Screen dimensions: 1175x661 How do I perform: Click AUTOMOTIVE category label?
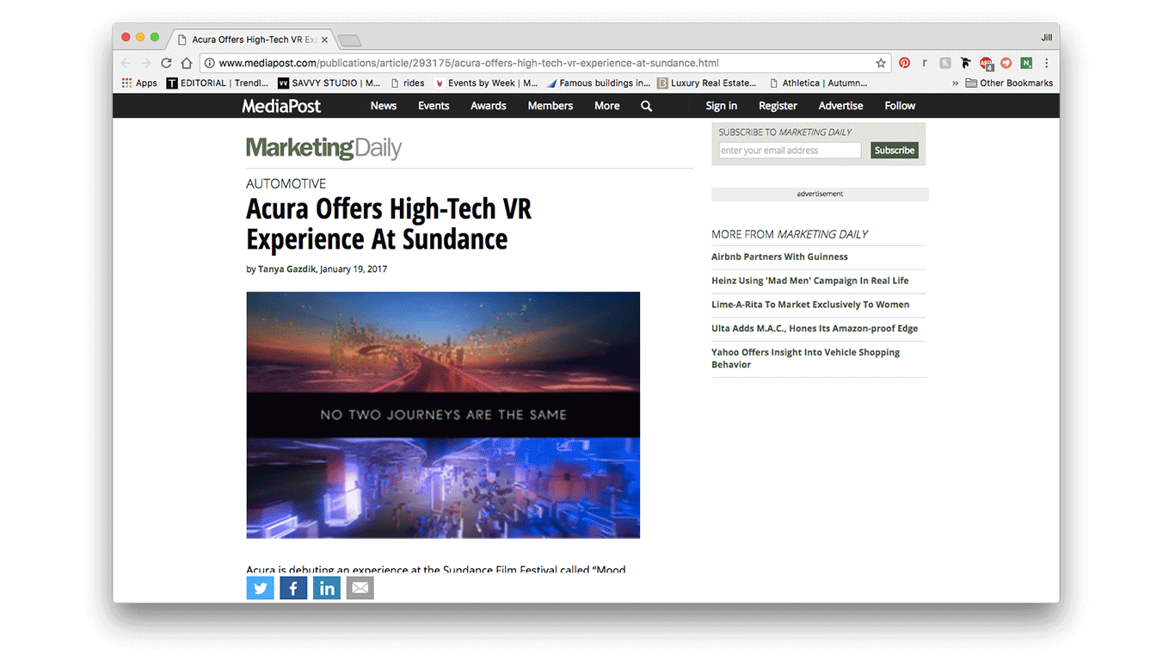click(x=286, y=183)
